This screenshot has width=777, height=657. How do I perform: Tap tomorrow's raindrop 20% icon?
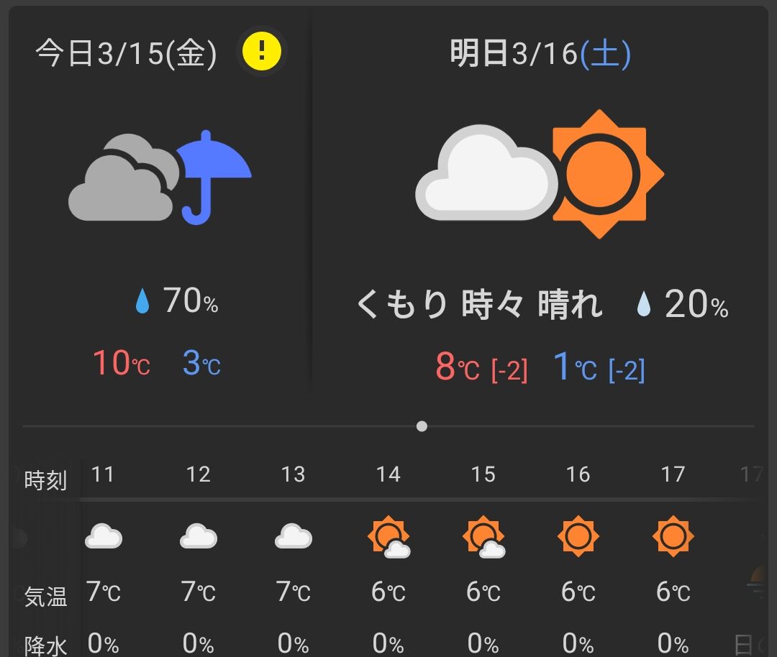[642, 305]
